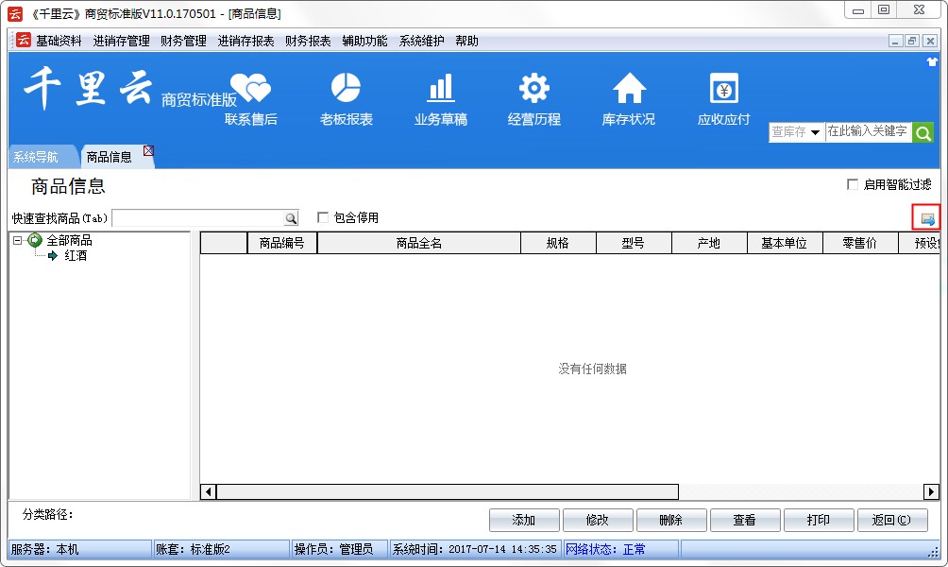Switch to the 系统导航 tab
This screenshot has height=567, width=948.
click(x=36, y=158)
